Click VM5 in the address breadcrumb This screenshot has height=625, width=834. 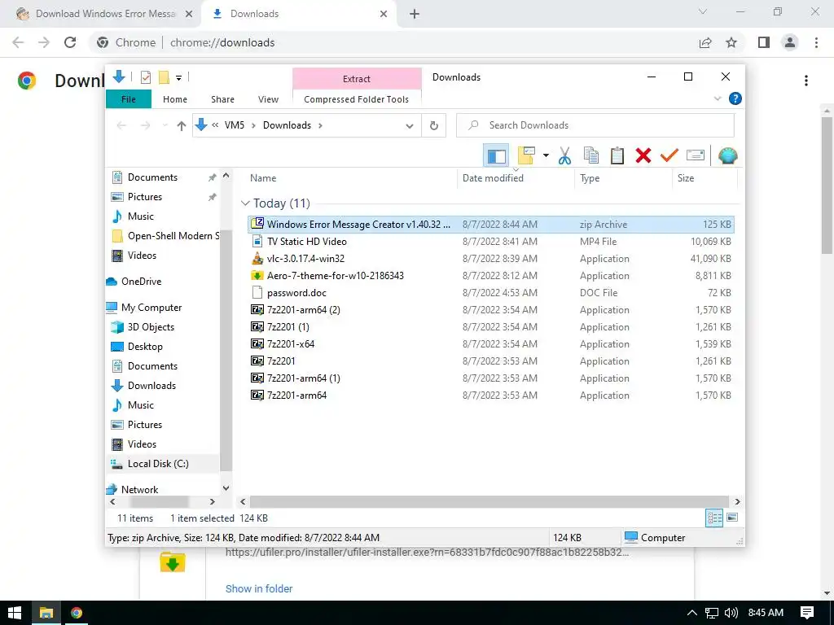pos(234,125)
